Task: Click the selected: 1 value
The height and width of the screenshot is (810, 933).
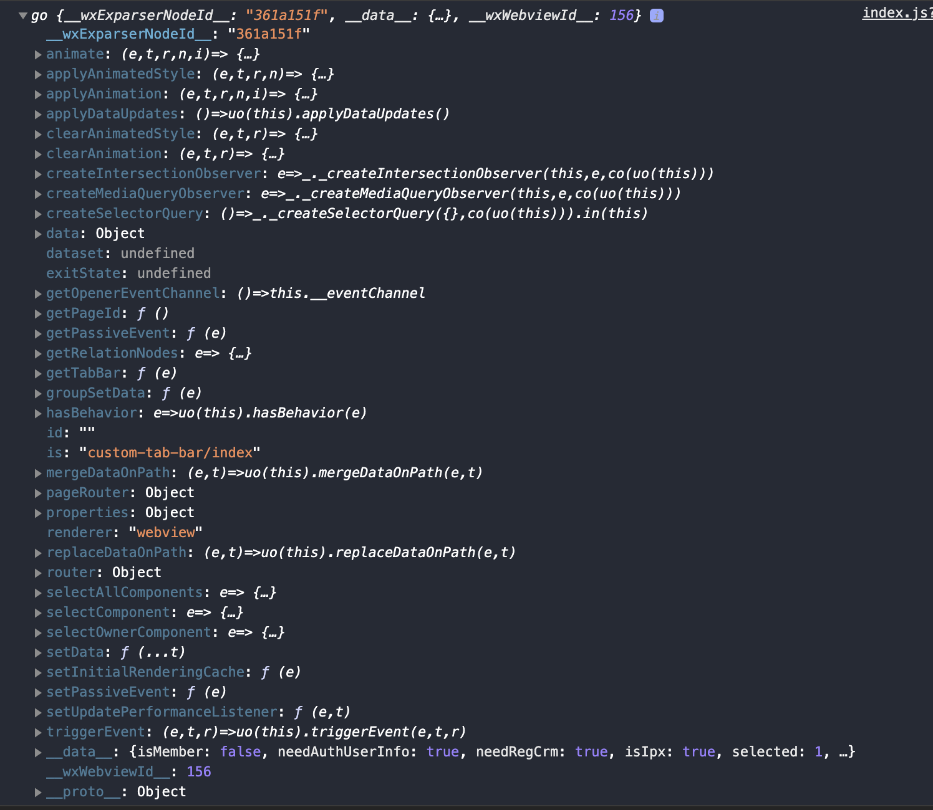Action: point(818,752)
